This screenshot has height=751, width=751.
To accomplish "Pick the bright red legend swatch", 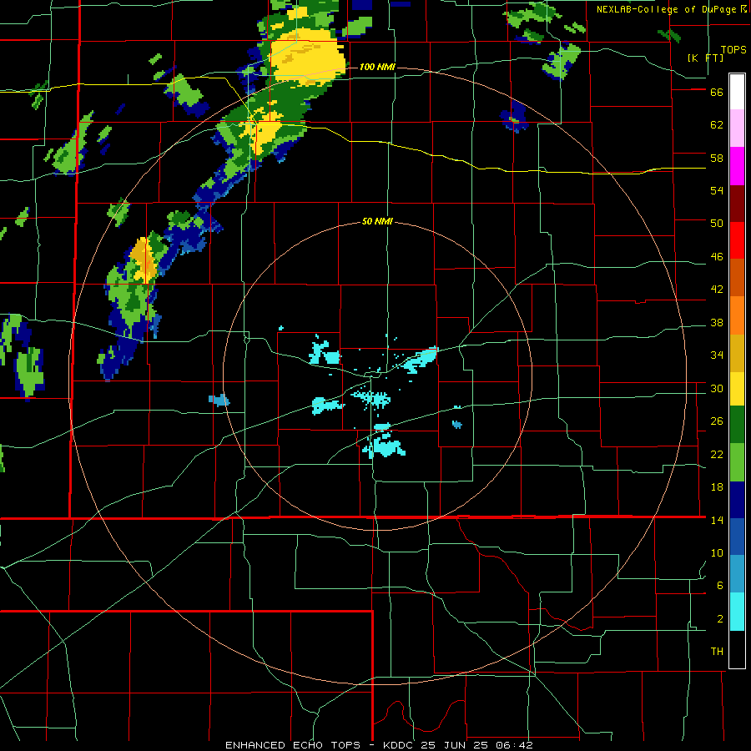I will click(x=737, y=240).
